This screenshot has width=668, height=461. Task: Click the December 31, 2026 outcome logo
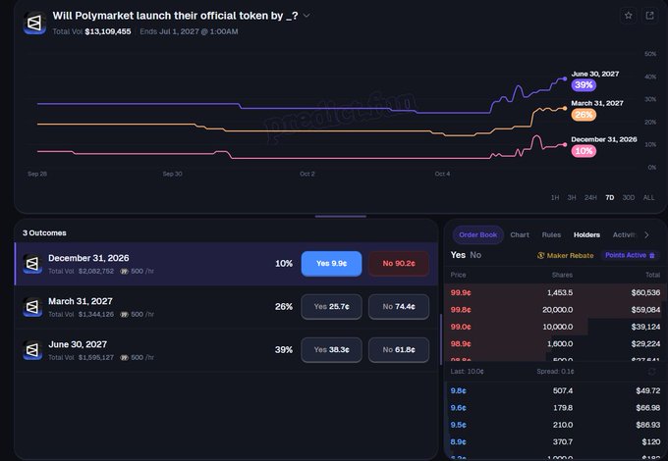[x=32, y=264]
